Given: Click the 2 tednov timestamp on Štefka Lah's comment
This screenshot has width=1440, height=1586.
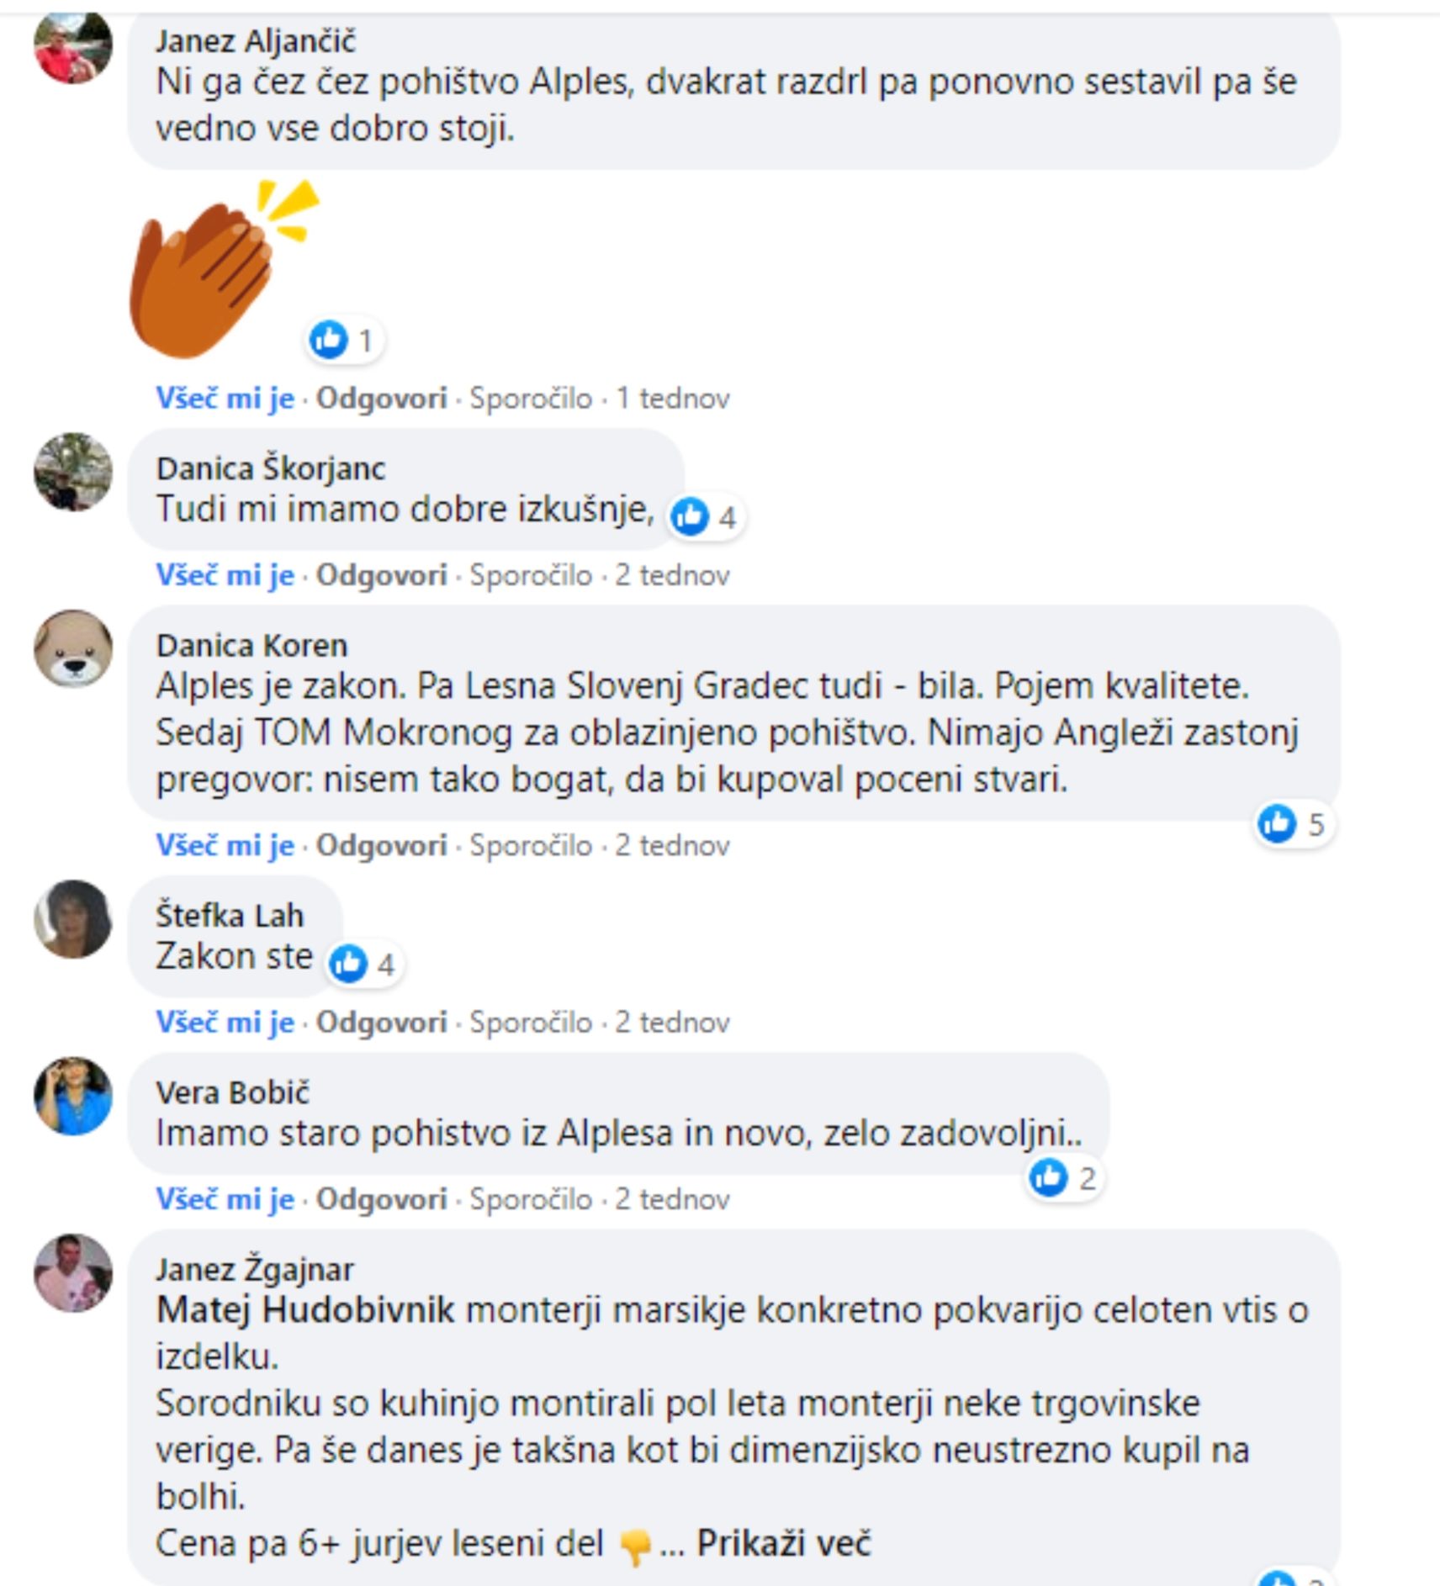Looking at the screenshot, I should point(672,1023).
